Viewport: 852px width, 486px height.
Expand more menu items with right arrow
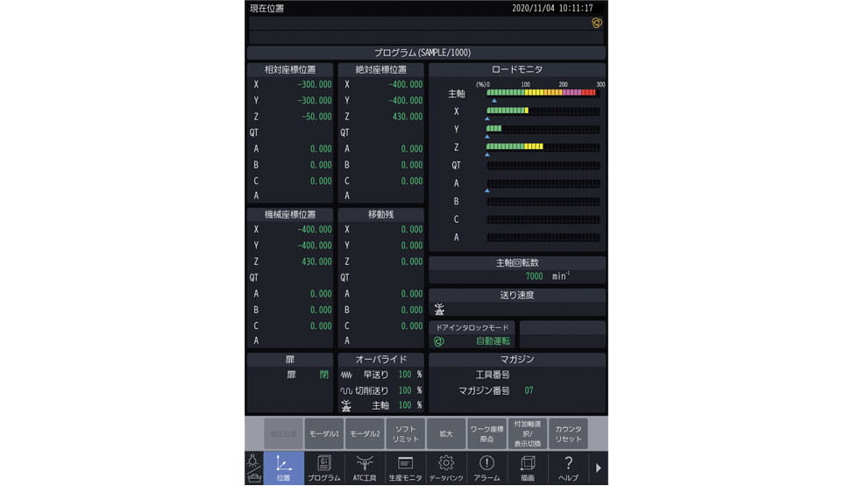(598, 468)
